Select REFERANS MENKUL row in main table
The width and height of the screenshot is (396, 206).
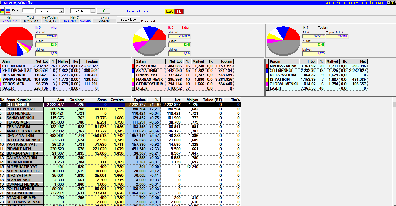[x=120, y=202]
